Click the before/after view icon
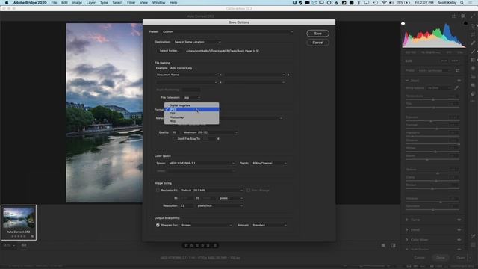 394,245
